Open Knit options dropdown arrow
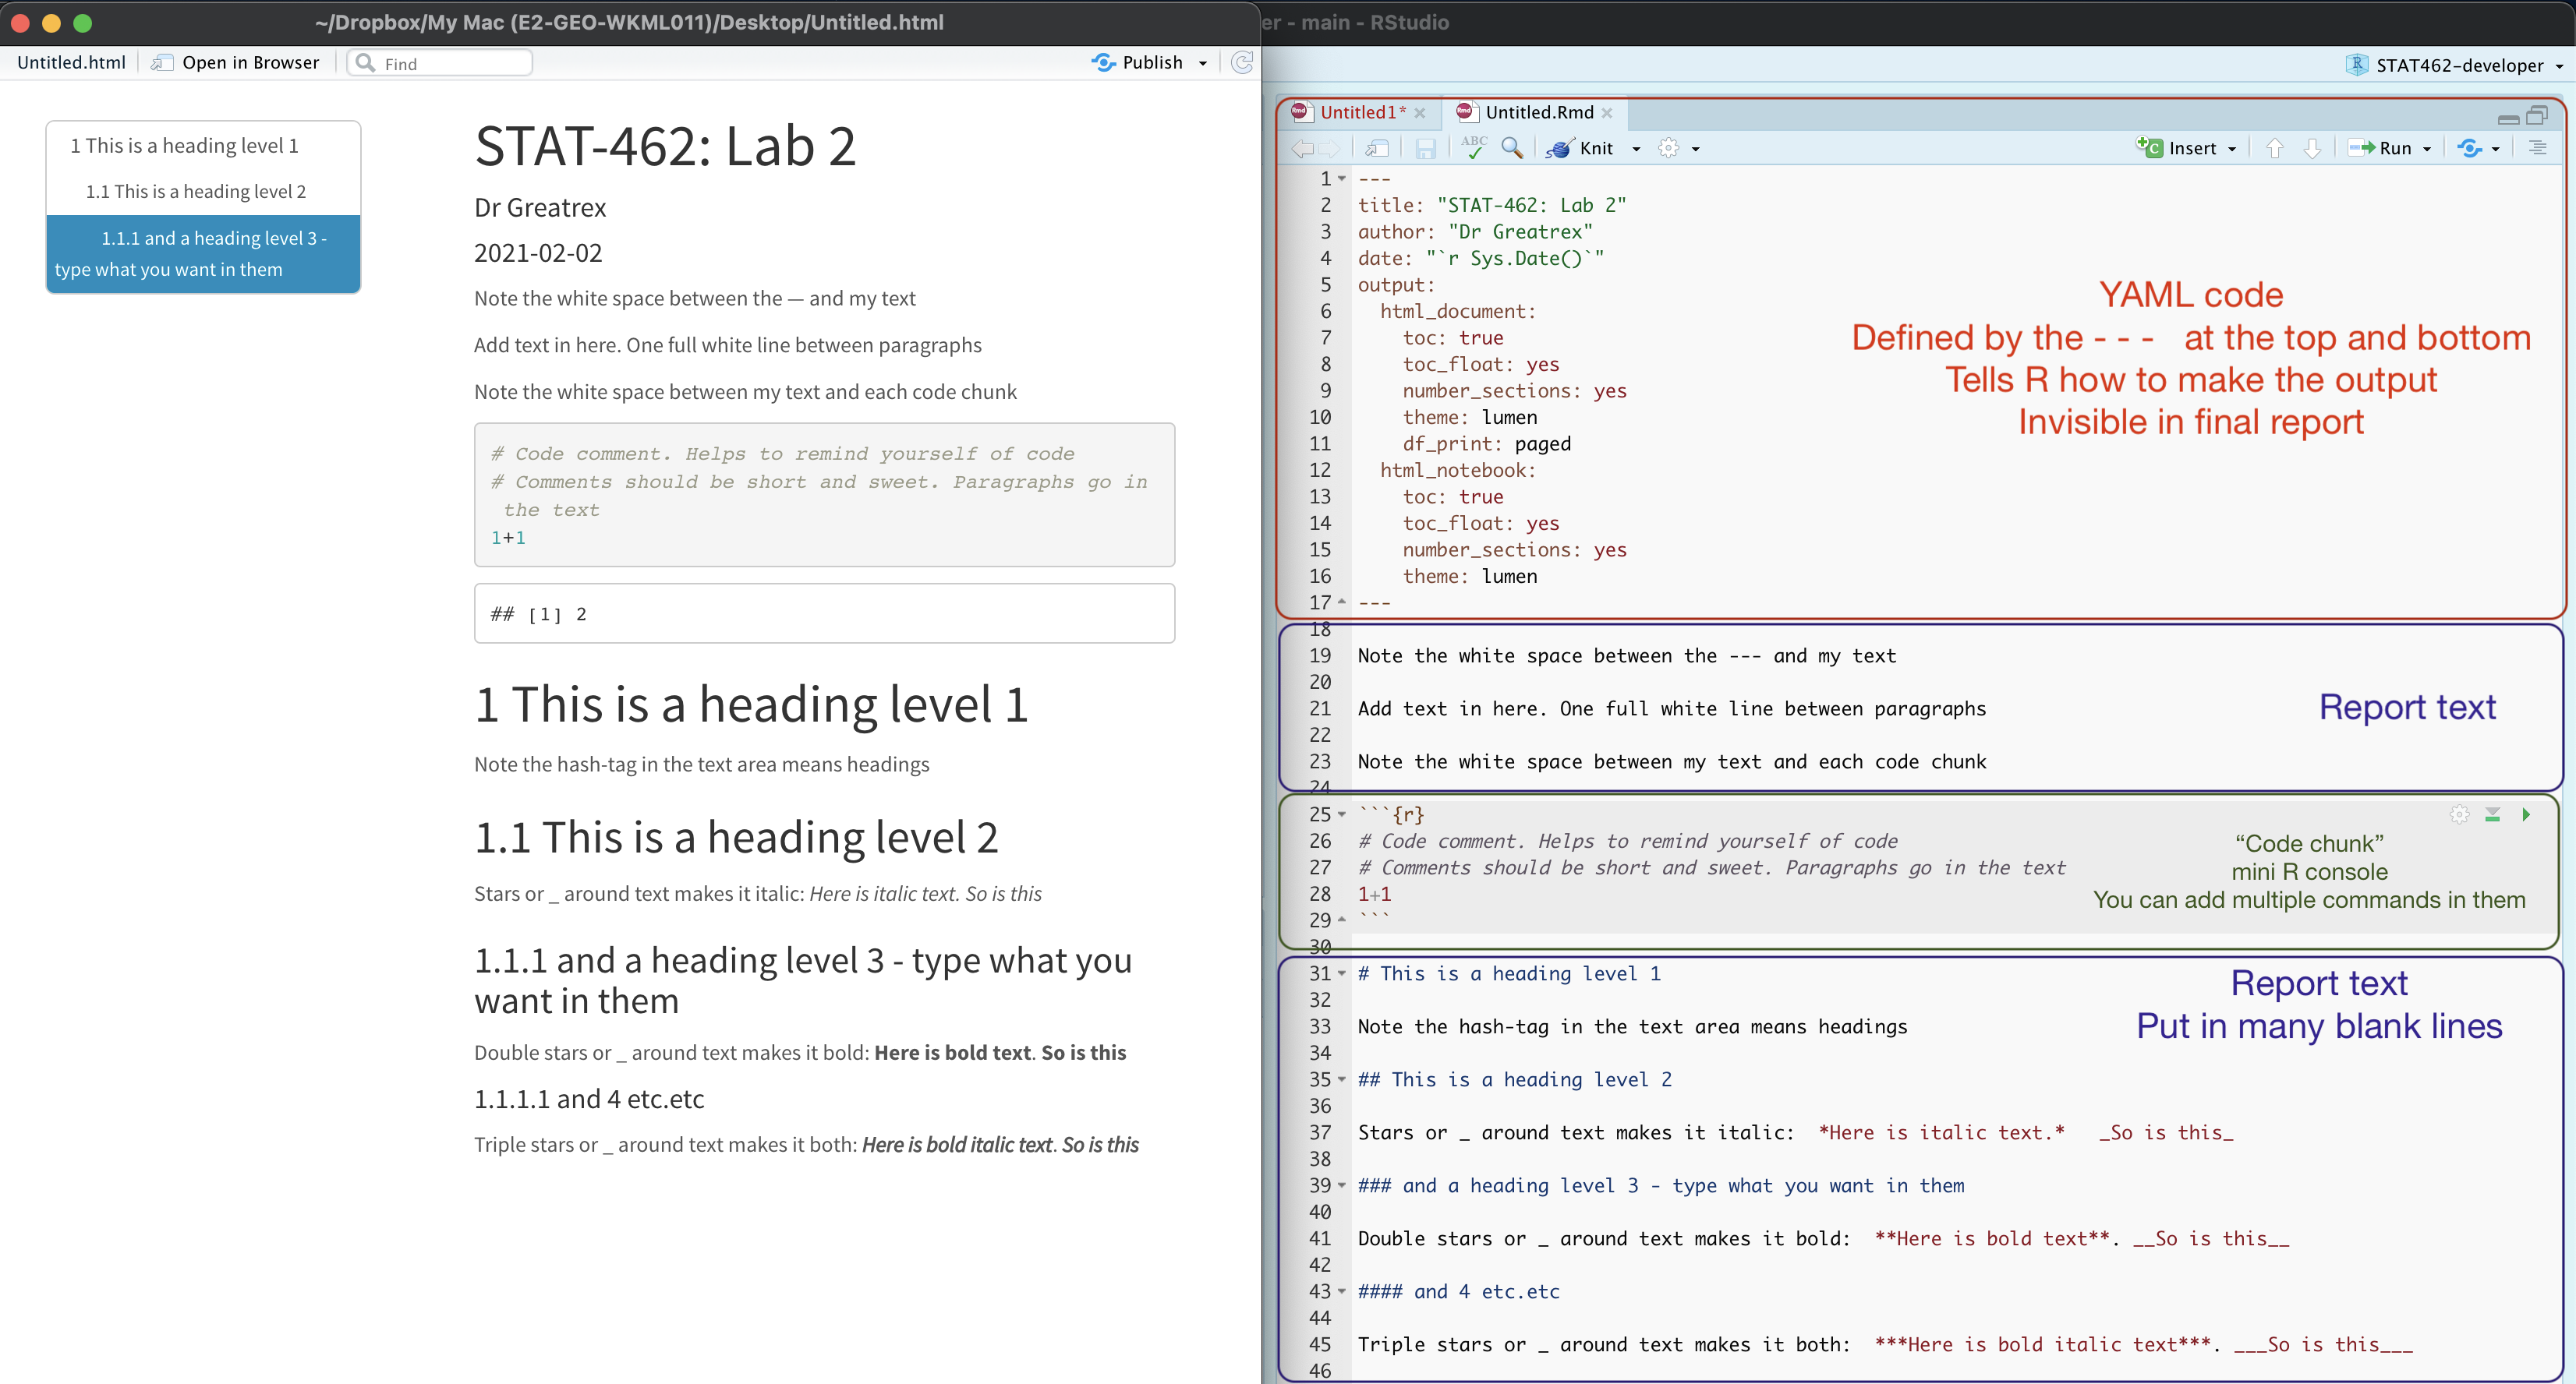This screenshot has height=1384, width=2576. 1636,149
